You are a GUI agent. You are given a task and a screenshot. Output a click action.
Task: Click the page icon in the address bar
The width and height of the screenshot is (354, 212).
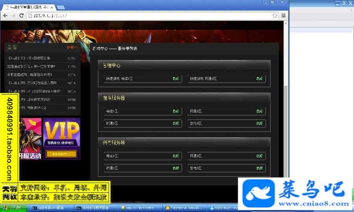(30, 16)
